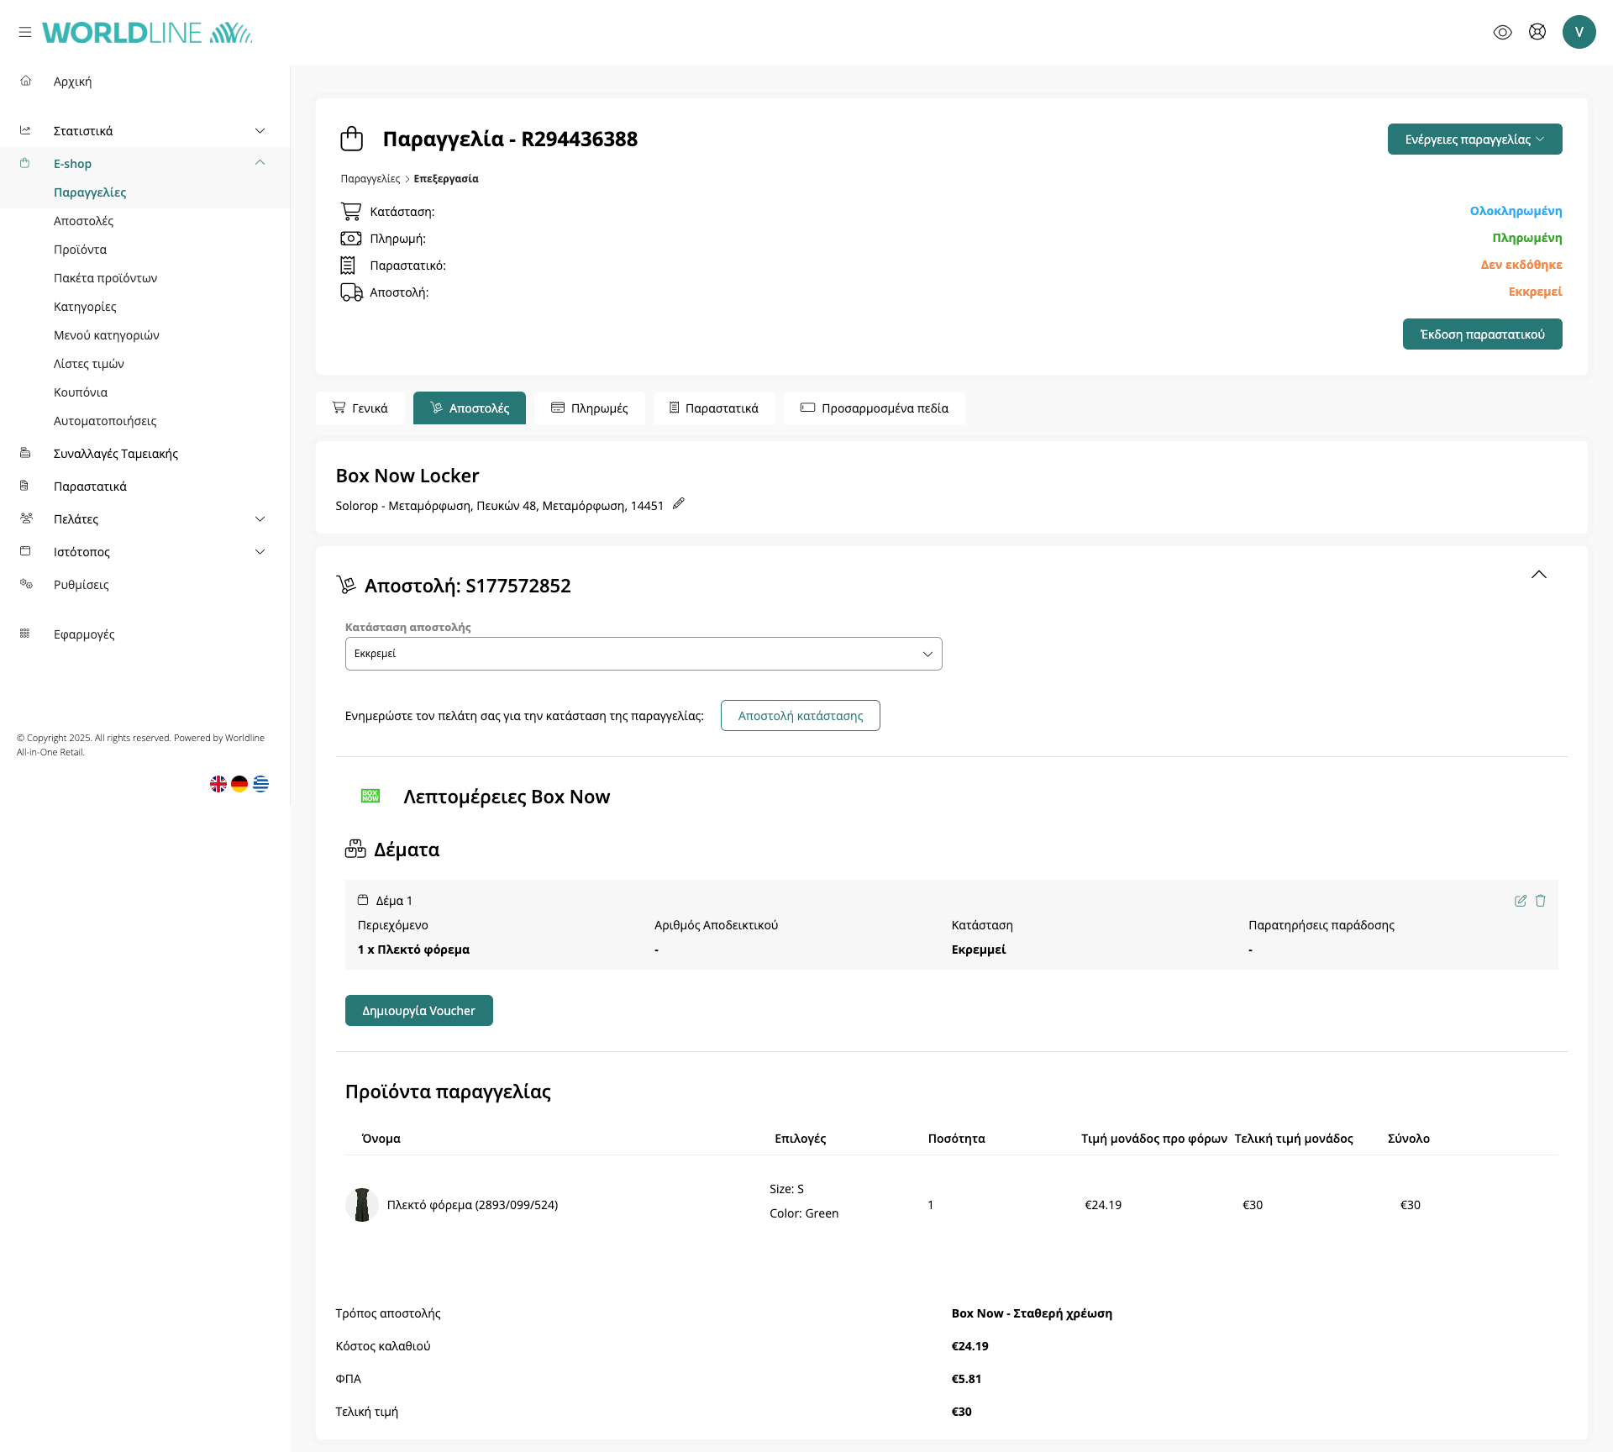Click Δημιουργία Voucher button

(x=418, y=1011)
